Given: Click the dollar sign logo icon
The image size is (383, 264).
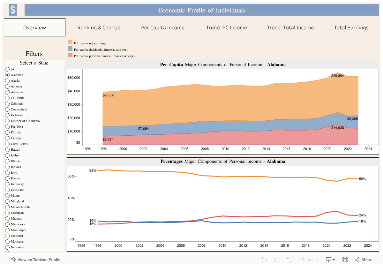Looking at the screenshot, I should (13, 10).
